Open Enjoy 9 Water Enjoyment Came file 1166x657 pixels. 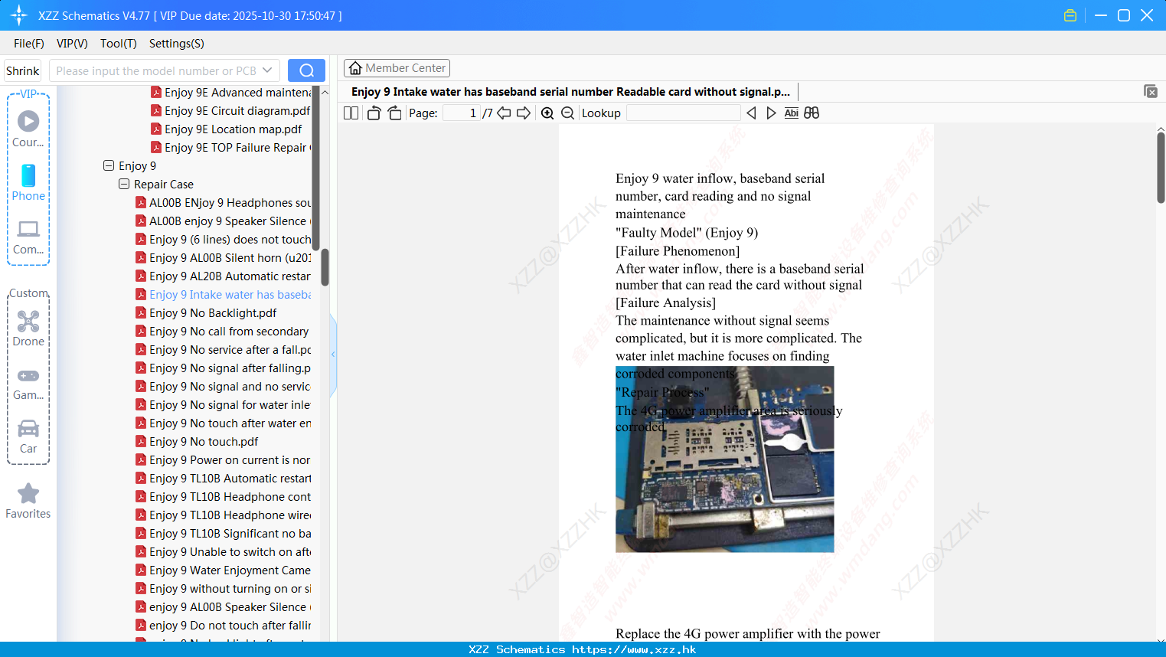[x=223, y=570]
